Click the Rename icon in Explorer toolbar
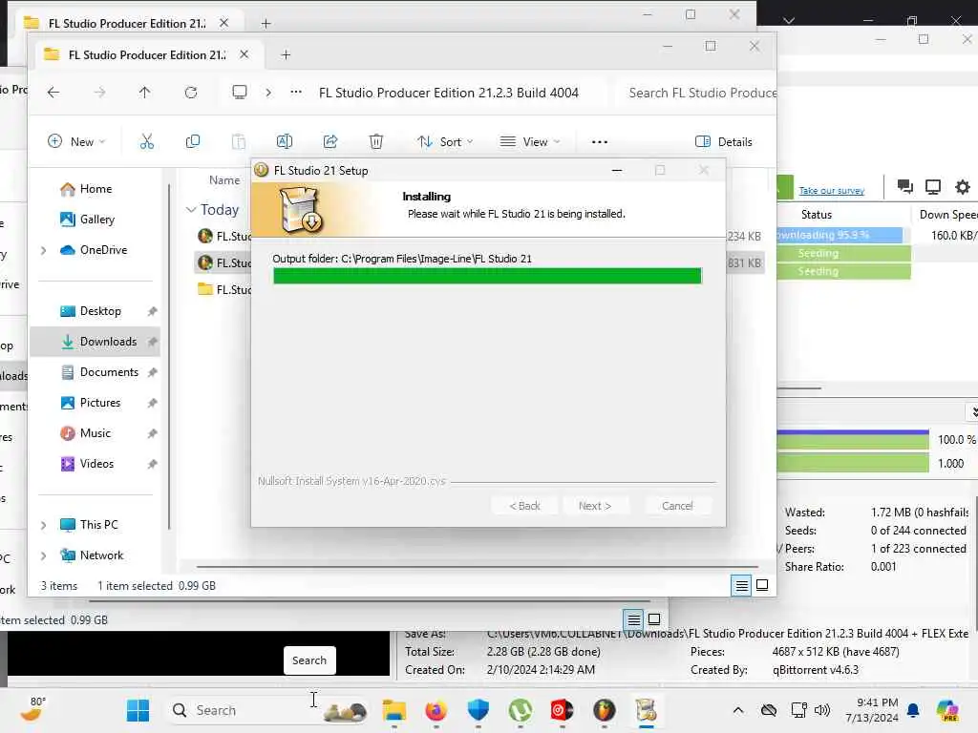The image size is (978, 733). [285, 142]
